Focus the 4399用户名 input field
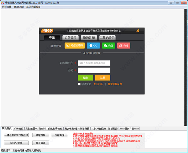The image size is (188, 153). (x=94, y=63)
